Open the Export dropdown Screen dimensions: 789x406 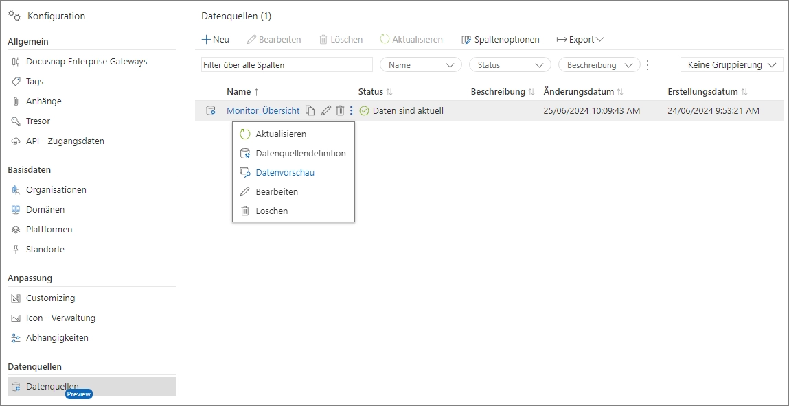click(x=580, y=39)
